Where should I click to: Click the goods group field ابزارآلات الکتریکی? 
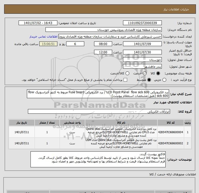[99, 111]
